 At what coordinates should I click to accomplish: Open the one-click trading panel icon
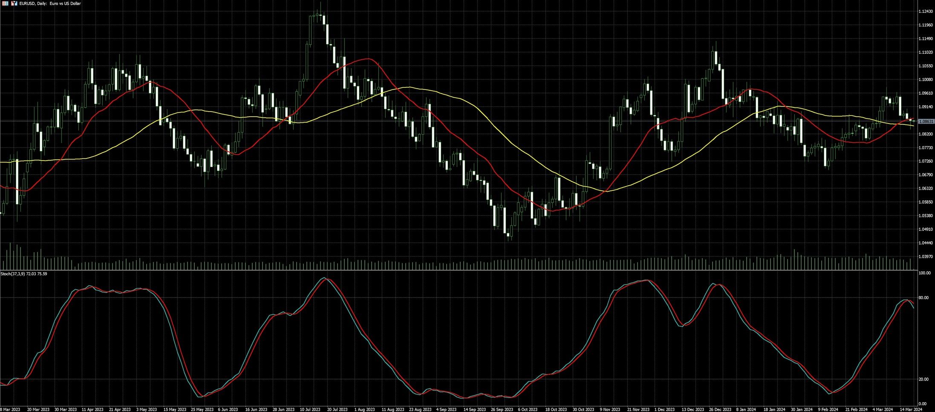[14, 3]
